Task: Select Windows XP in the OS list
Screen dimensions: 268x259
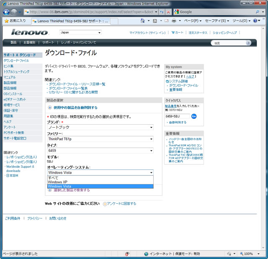Action: click(x=100, y=182)
